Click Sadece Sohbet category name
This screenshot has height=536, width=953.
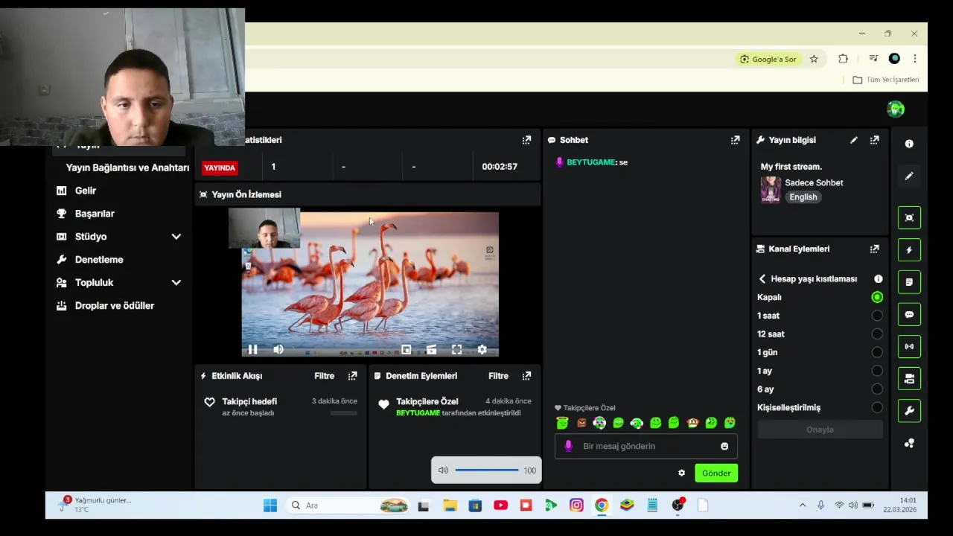pos(814,182)
